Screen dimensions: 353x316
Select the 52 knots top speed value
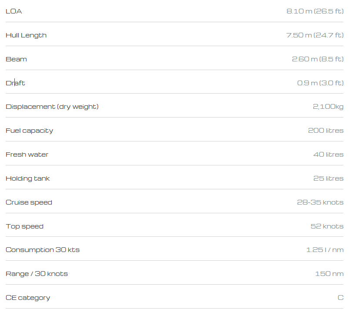(x=327, y=226)
